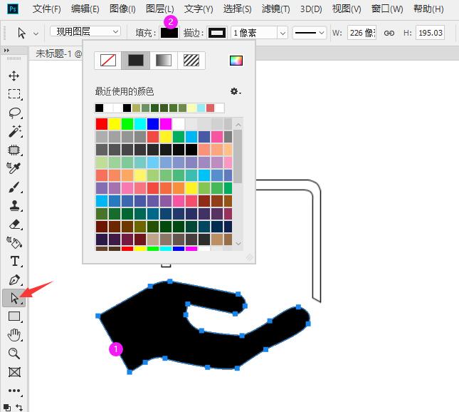Click the W width input field
Screen dimensions: 459x412
click(x=362, y=33)
